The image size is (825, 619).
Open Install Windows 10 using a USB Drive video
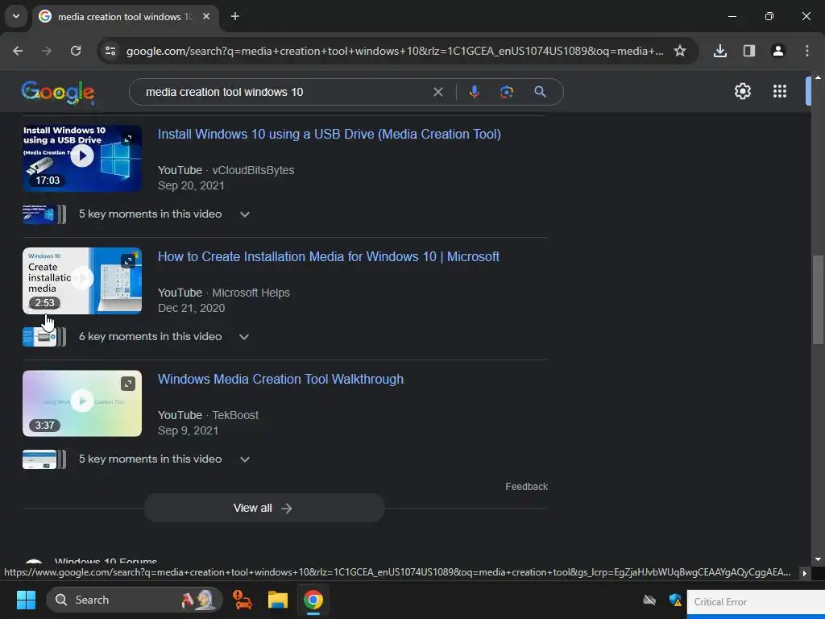click(330, 135)
